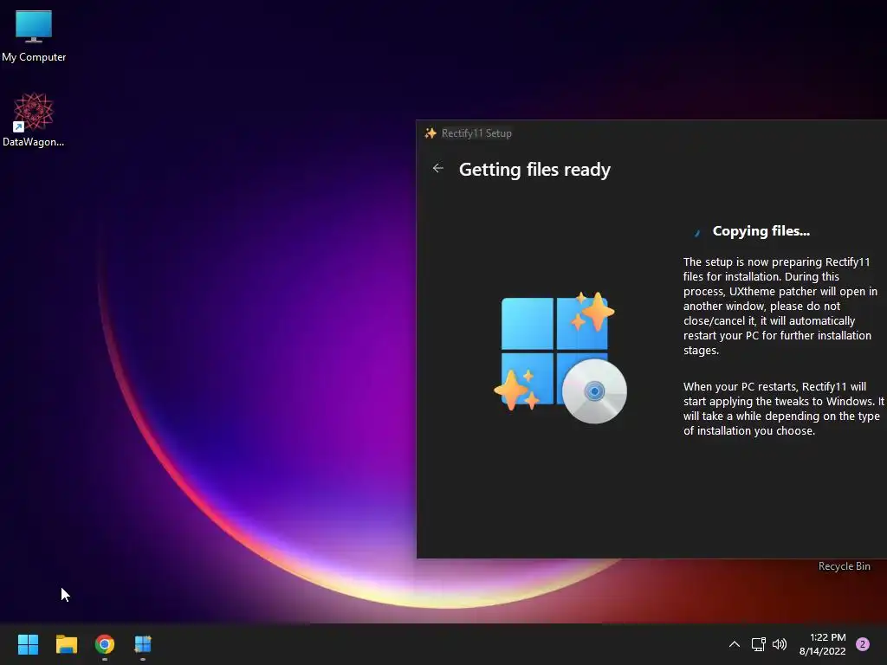The width and height of the screenshot is (887, 665).
Task: Open the Windows Start menu
Action: click(29, 644)
